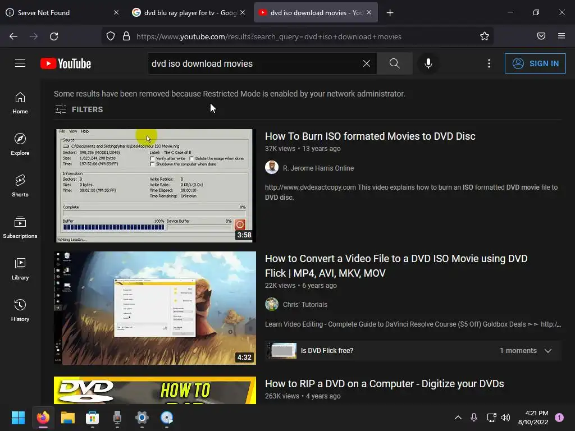Open How To Burn ISO formated Movies title
Viewport: 575px width, 431px height.
coord(370,136)
